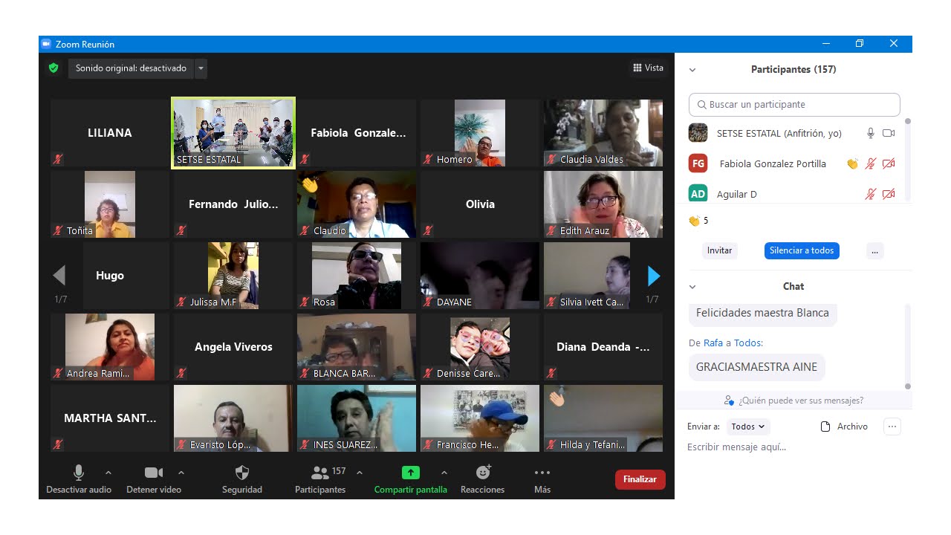
Task: Click muted mic icon on Olivia tile
Action: coord(428,230)
